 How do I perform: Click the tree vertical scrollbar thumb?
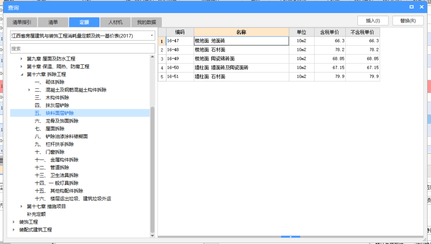click(152, 170)
